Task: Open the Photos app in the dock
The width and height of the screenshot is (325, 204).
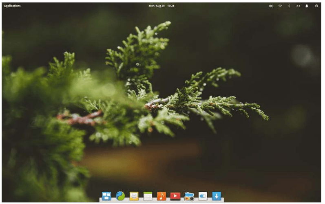Action: click(x=189, y=196)
